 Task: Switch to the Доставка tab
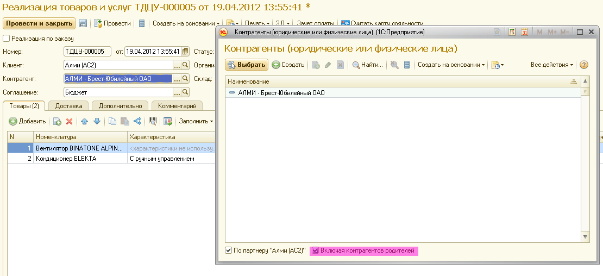click(68, 106)
